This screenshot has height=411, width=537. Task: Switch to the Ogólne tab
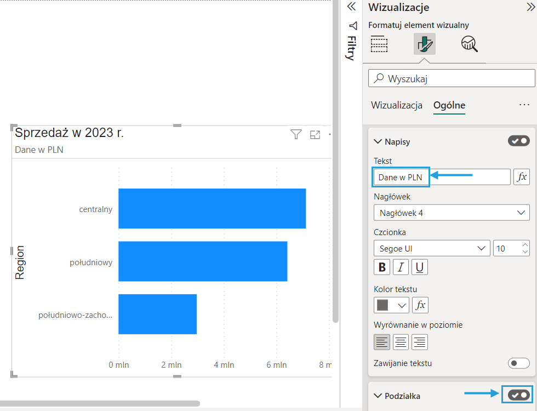449,105
